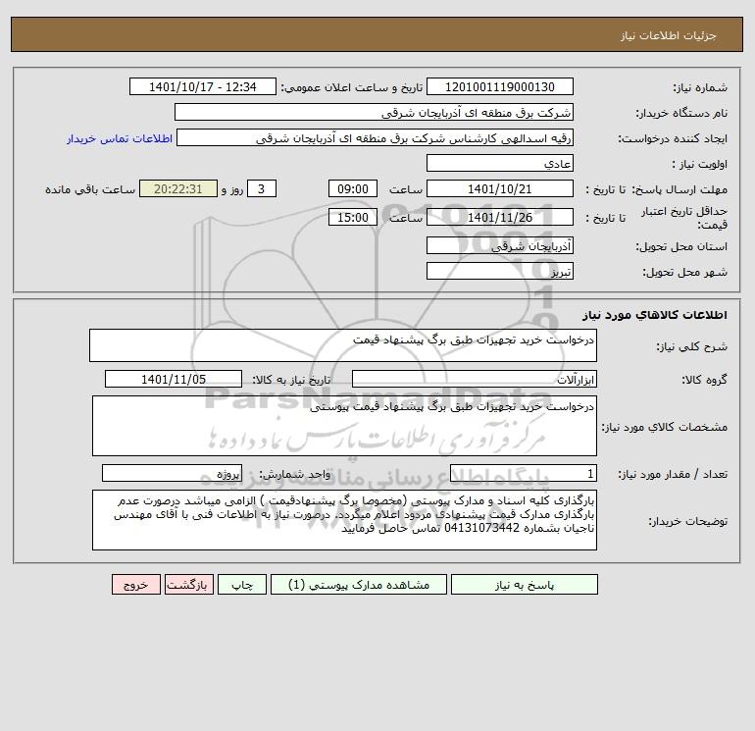
Task: Click remaining time counter 20:22:31
Action: [x=178, y=189]
